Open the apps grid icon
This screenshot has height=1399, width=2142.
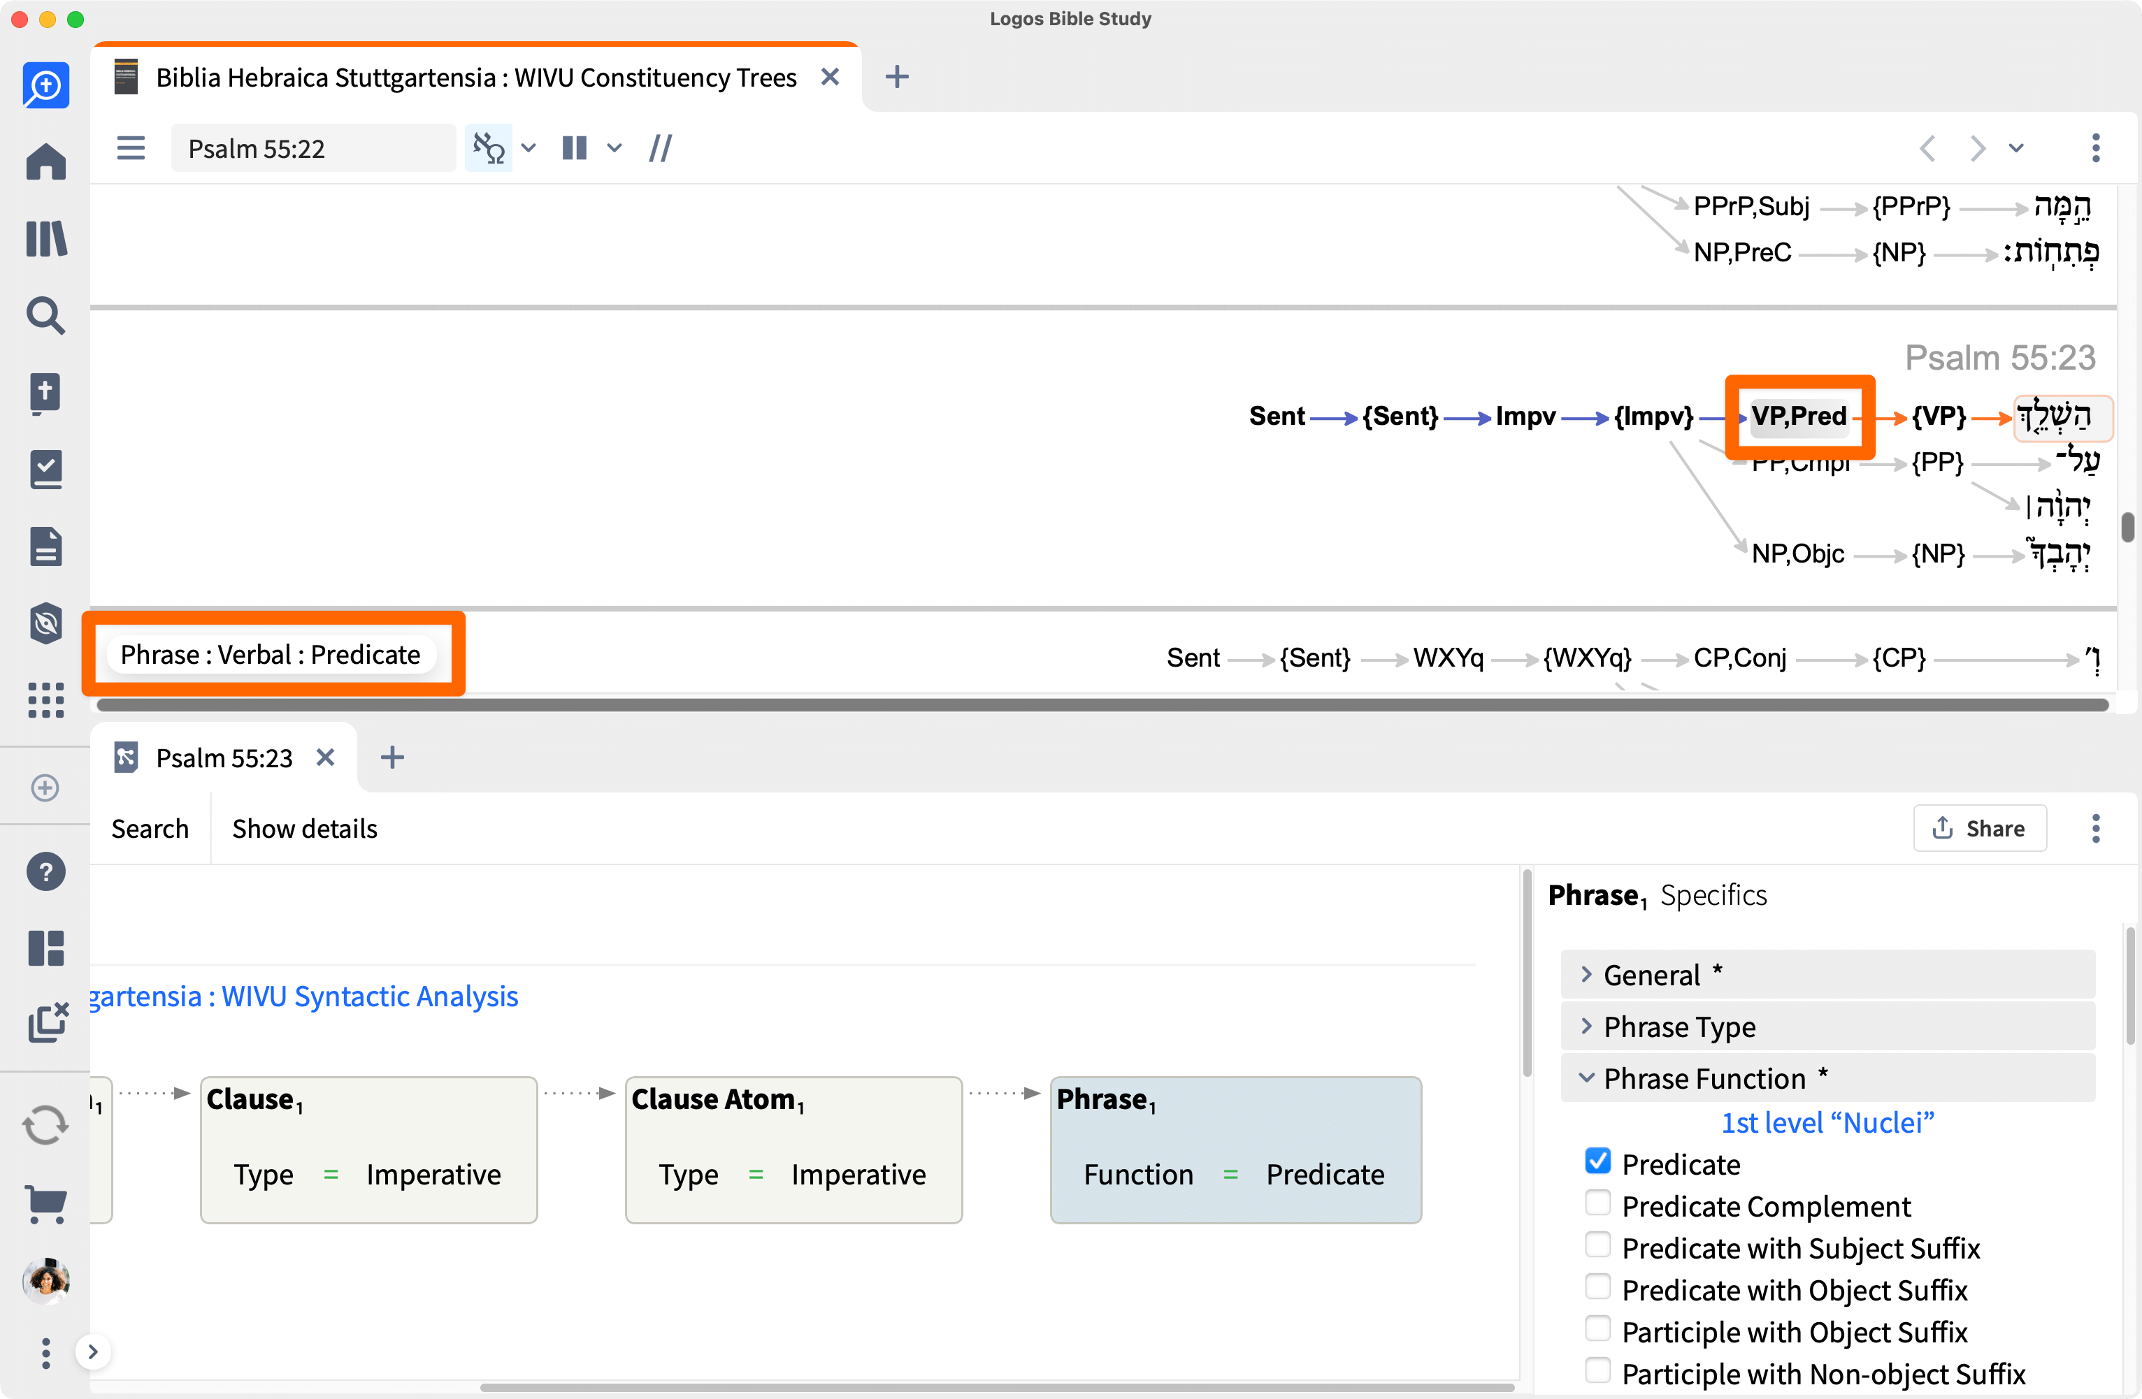point(46,700)
